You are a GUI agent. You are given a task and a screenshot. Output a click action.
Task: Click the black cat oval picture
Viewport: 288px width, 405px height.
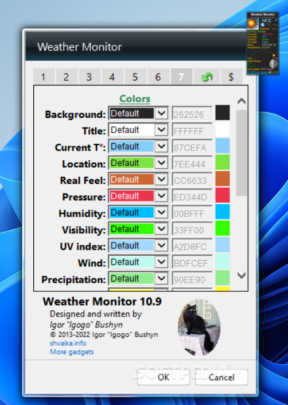pos(199,327)
